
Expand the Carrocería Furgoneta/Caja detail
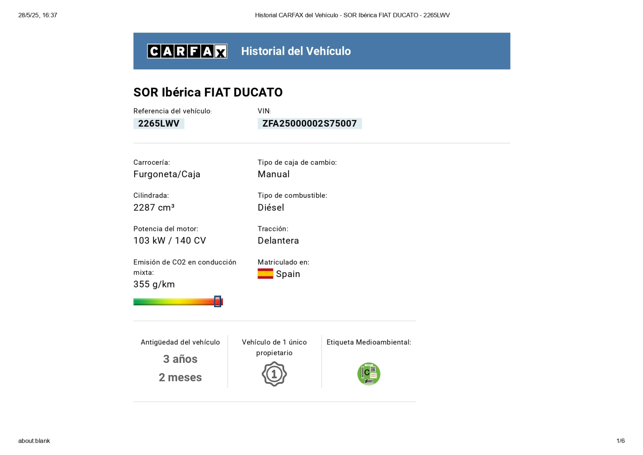click(x=167, y=174)
